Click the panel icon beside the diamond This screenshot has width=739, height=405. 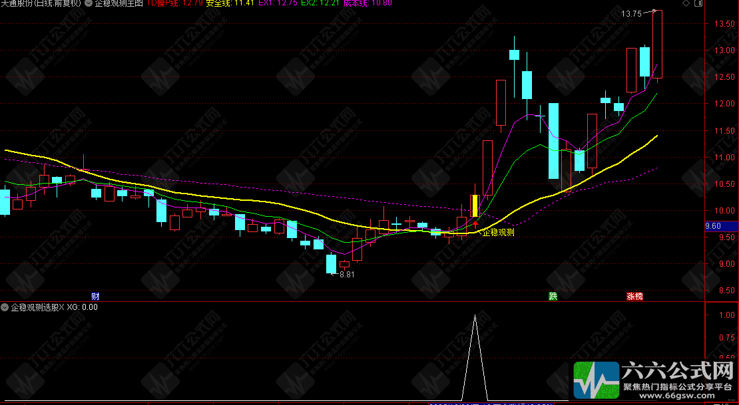click(698, 3)
